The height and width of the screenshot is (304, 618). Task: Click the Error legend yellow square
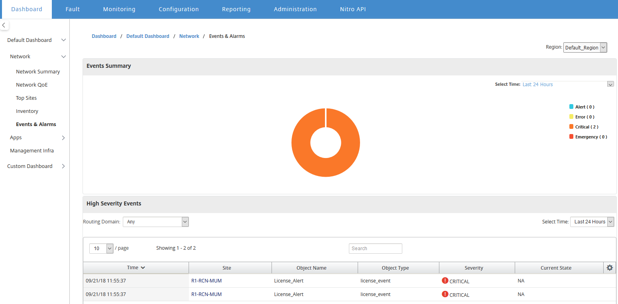pyautogui.click(x=571, y=117)
